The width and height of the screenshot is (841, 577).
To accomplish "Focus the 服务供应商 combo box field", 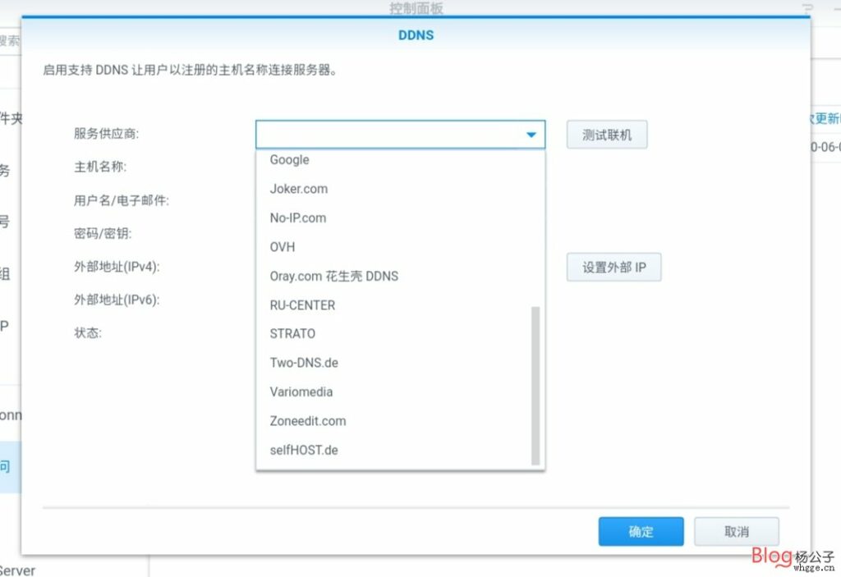I will click(400, 135).
